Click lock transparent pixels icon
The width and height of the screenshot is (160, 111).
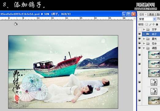tap(147, 24)
